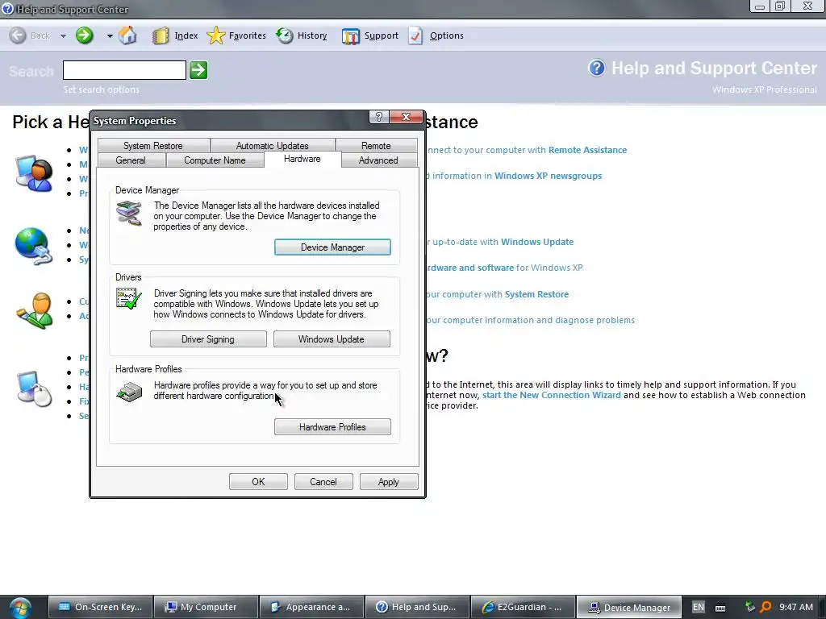Switch to the Remote tab

point(376,145)
